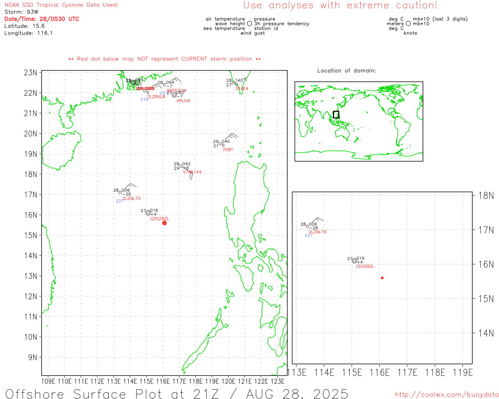This screenshot has height=399, width=499.
Task: Click the 113E label on inset map axis
Action: point(297,373)
